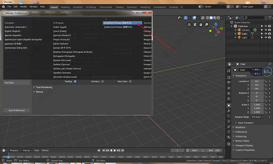
Task: Open the Window menu
Action: (x=33, y=7)
